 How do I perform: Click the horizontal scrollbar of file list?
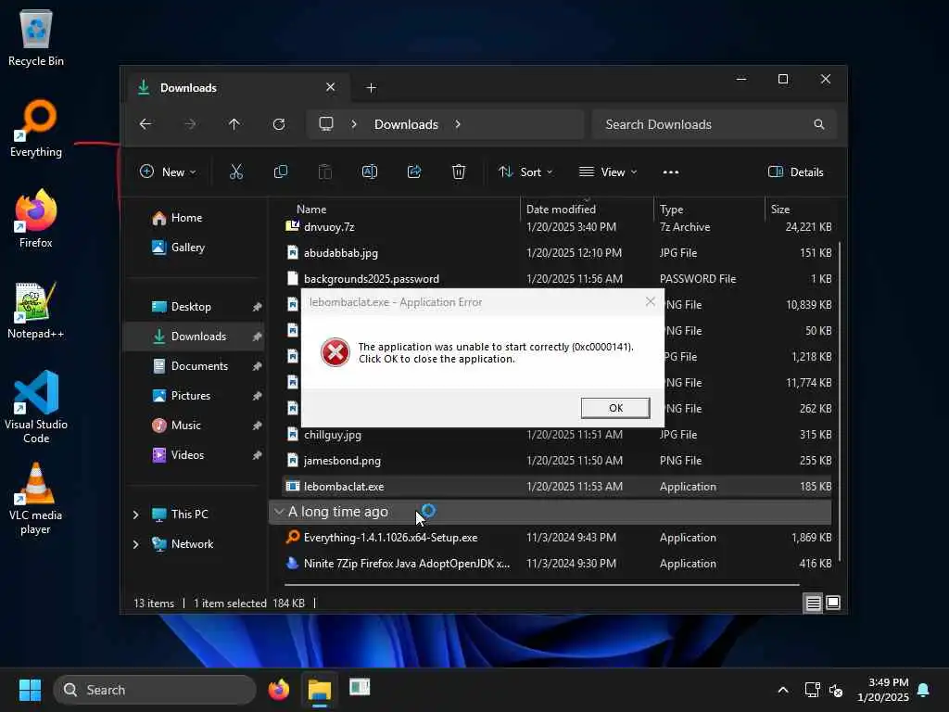[541, 585]
